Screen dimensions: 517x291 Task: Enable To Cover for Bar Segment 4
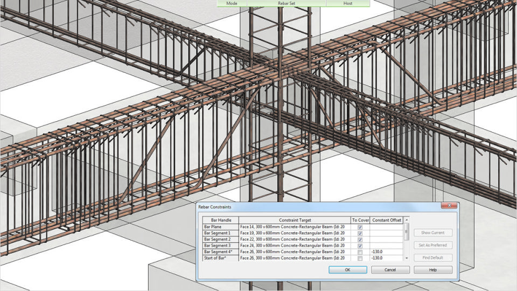[360, 252]
